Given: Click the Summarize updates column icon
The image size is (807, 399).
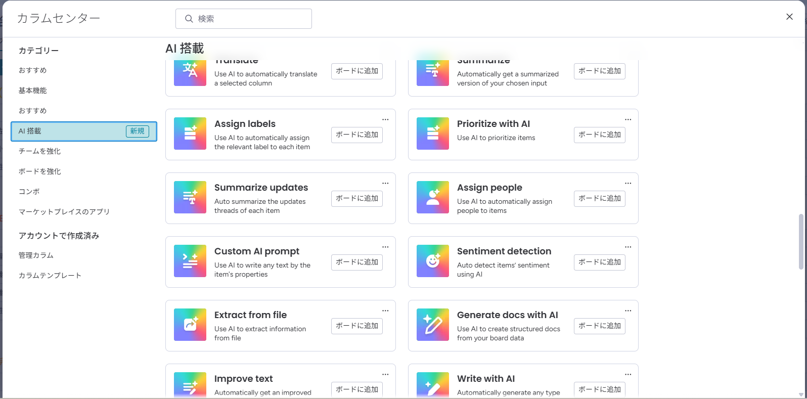Looking at the screenshot, I should click(190, 197).
